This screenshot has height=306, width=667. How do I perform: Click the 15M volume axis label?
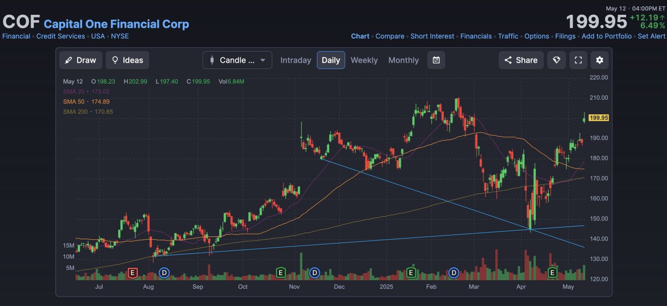click(69, 246)
